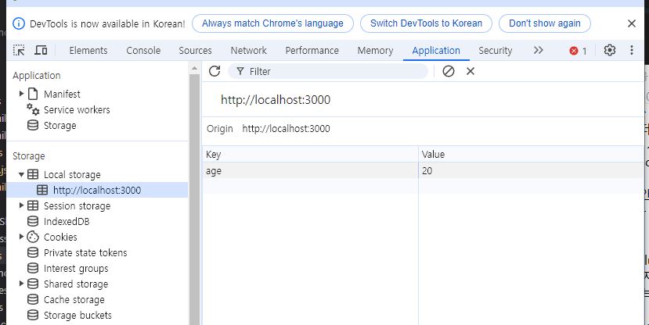This screenshot has width=649, height=325.
Task: Expand the Manifest tree item
Action: pyautogui.click(x=21, y=94)
